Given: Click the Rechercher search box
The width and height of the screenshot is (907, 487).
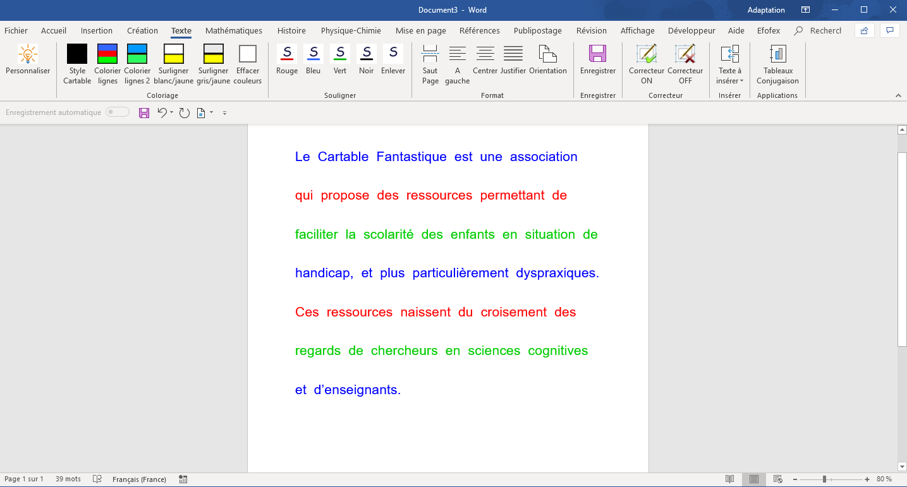Looking at the screenshot, I should tap(819, 30).
